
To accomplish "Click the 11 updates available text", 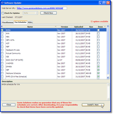I will [x=99, y=21].
